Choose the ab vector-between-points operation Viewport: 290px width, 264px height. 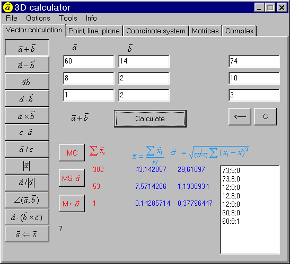pyautogui.click(x=27, y=81)
